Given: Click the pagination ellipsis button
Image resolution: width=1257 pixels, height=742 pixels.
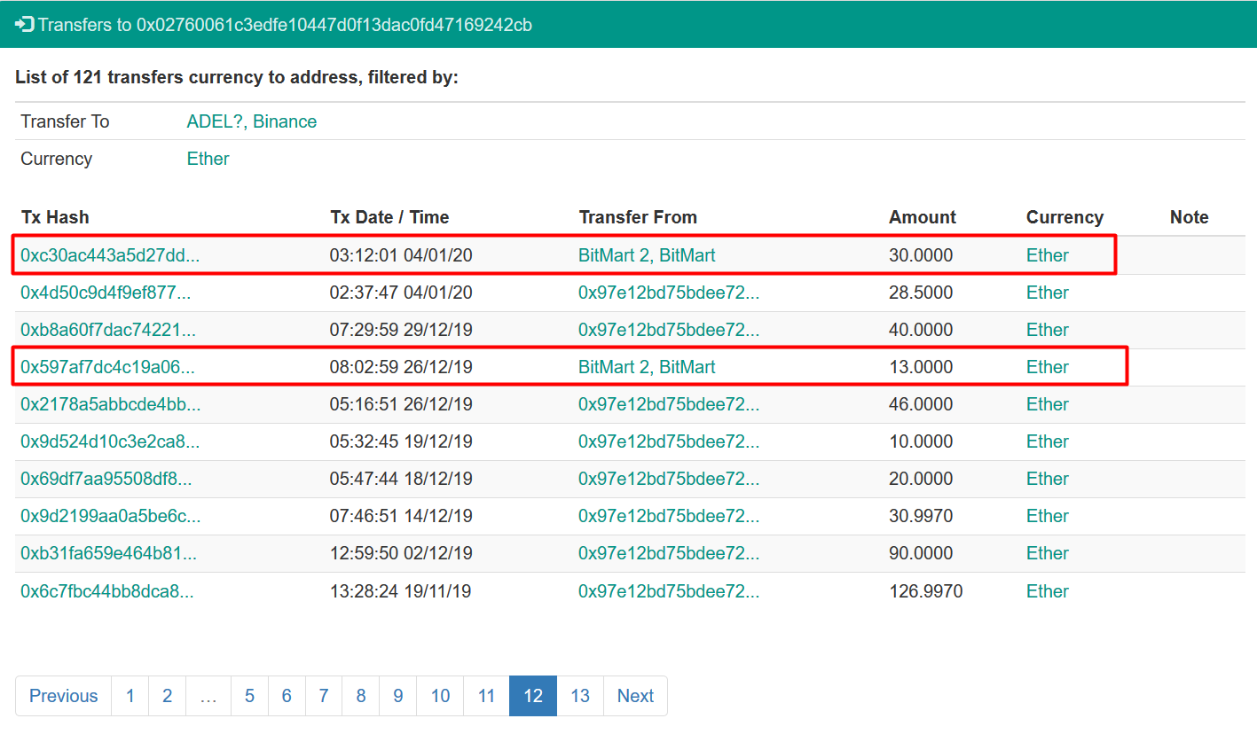Looking at the screenshot, I should coord(208,696).
